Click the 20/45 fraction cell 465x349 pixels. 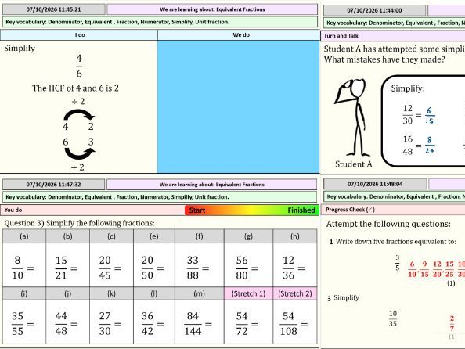click(111, 264)
